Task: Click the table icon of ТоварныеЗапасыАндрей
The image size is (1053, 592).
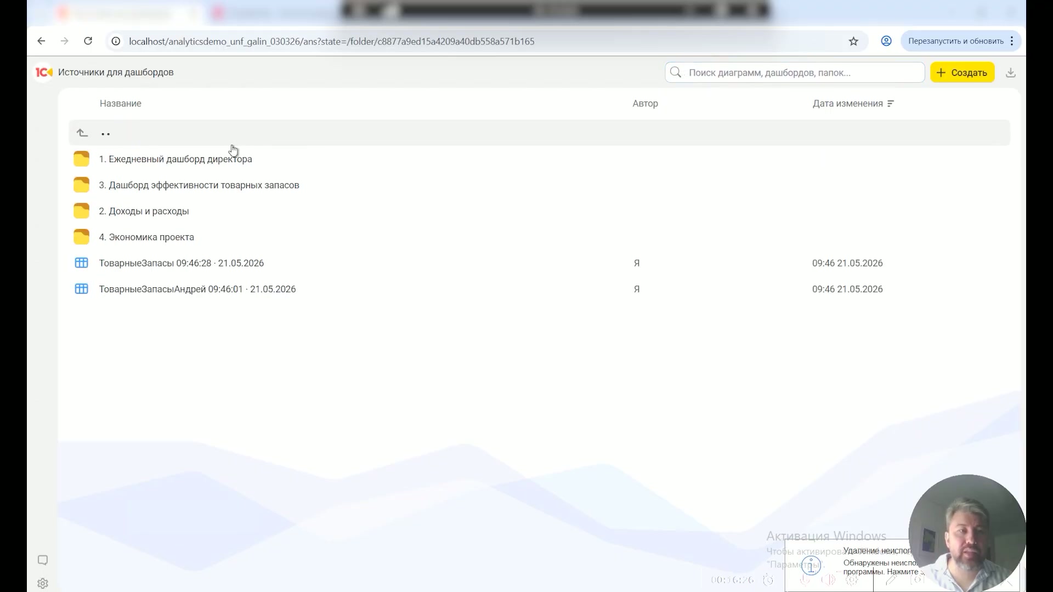Action: tap(81, 289)
